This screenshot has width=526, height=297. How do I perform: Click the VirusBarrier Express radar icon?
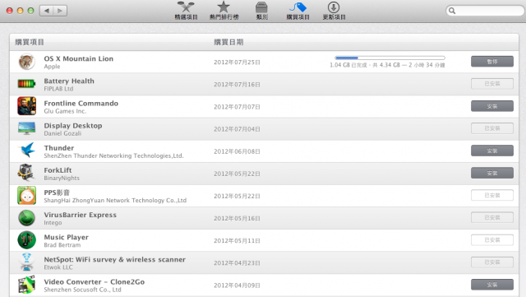[26, 218]
